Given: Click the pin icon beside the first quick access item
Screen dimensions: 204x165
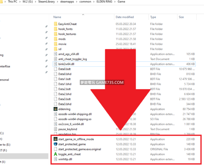Looking at the screenshot, I should coord(46,27).
